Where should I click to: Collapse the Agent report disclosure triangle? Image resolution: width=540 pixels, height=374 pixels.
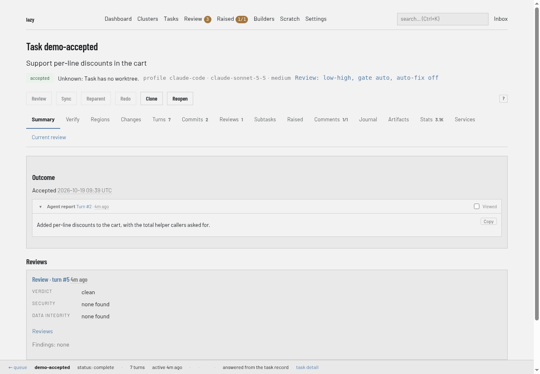[x=40, y=207]
